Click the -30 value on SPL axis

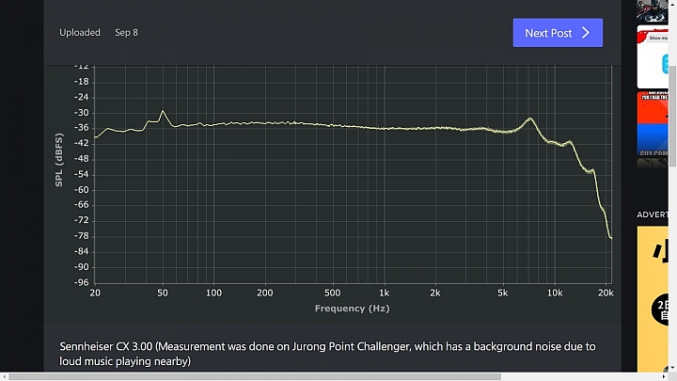[82, 113]
